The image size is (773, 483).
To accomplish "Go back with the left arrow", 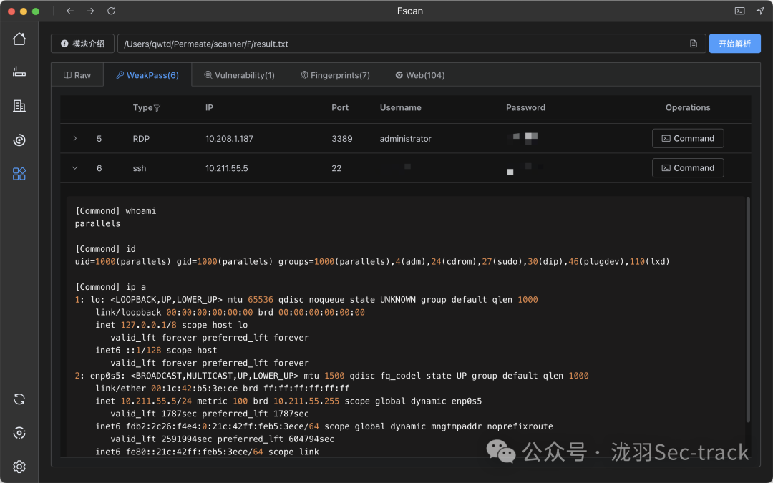I will [70, 11].
